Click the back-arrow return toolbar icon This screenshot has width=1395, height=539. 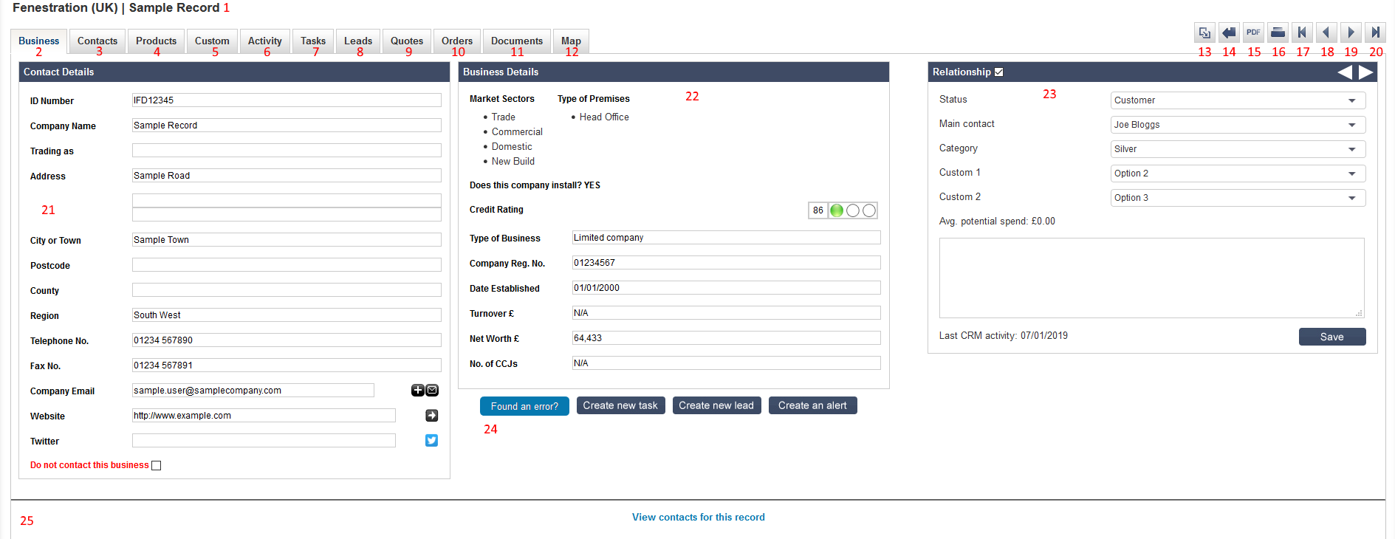(x=1229, y=32)
